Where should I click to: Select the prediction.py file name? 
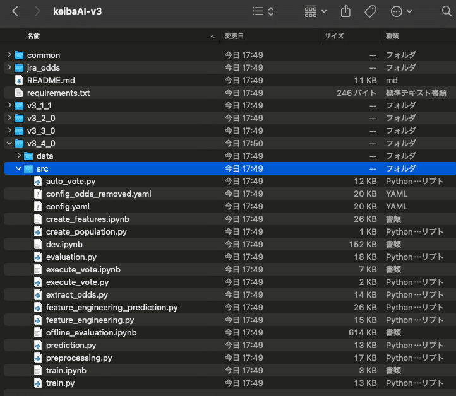point(71,345)
